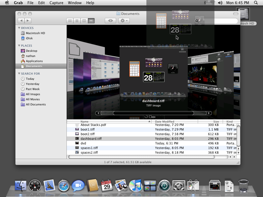Screen dimensions: 263x197
Task: Open the Action gear menu
Action: 124,21
